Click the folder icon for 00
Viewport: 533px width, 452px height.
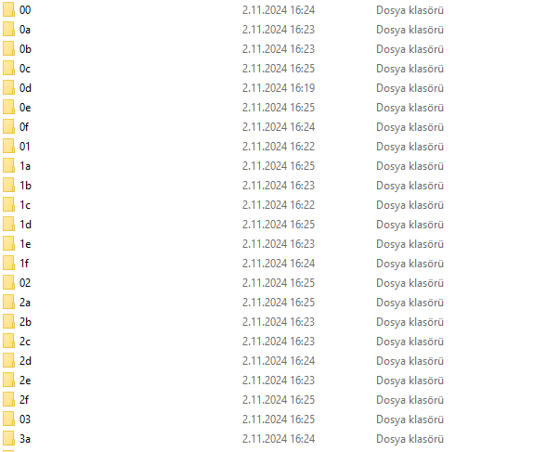[9, 9]
